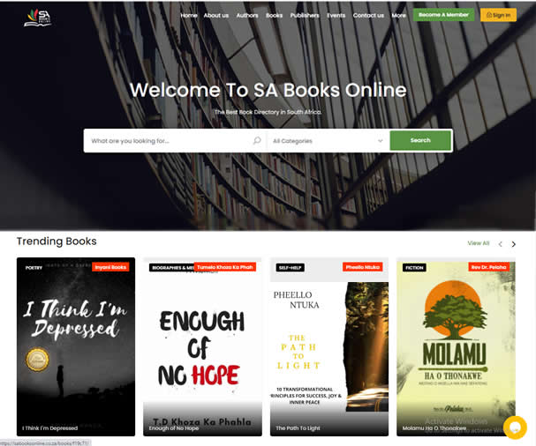Open the yellow chat bubble widget

pos(515,427)
